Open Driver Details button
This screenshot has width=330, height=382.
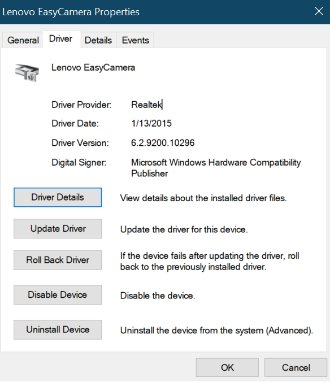pos(58,197)
